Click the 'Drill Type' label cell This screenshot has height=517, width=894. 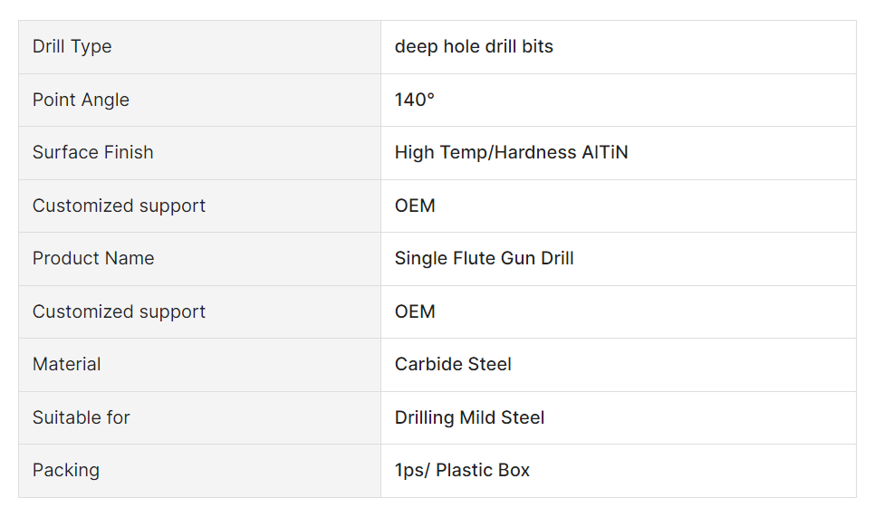pyautogui.click(x=199, y=47)
